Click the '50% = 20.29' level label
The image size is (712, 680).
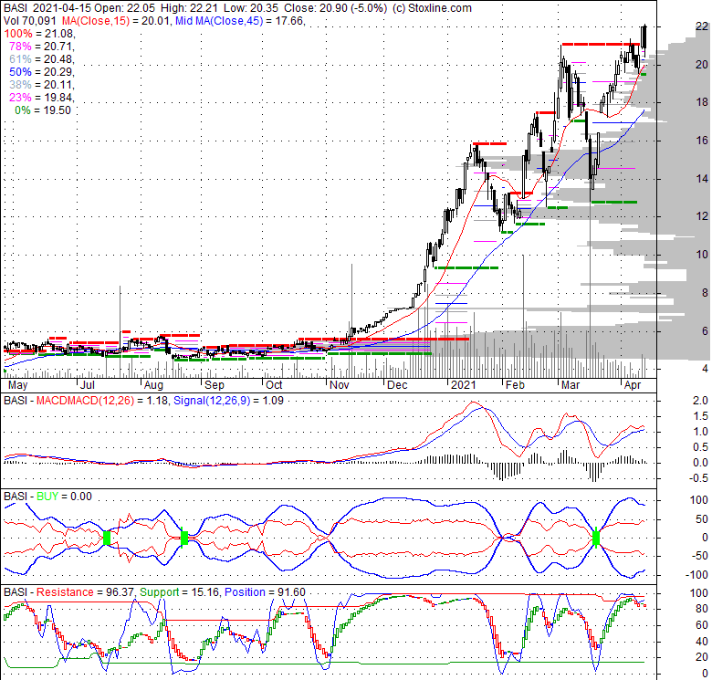pyautogui.click(x=42, y=72)
